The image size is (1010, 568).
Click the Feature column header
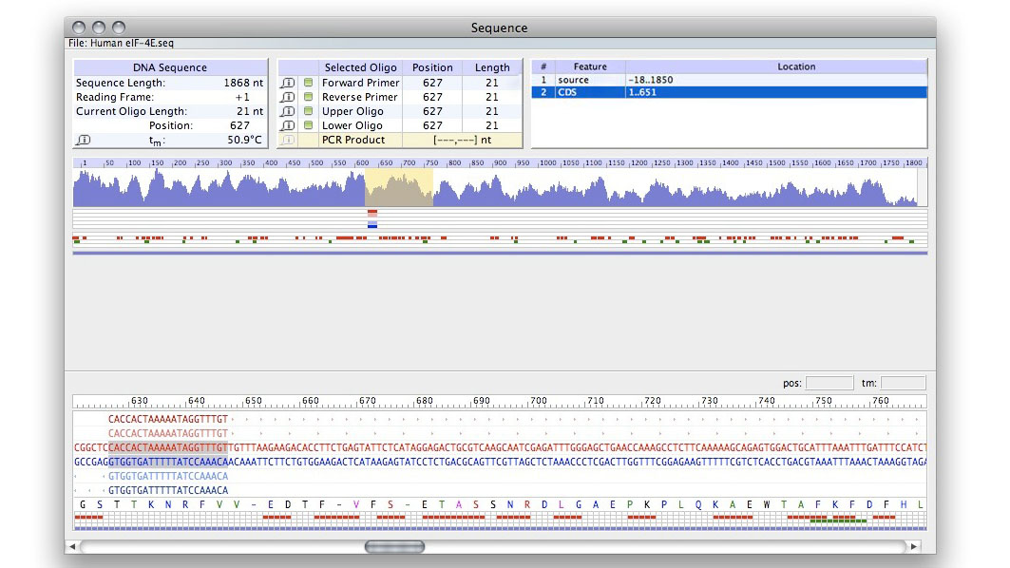(589, 66)
